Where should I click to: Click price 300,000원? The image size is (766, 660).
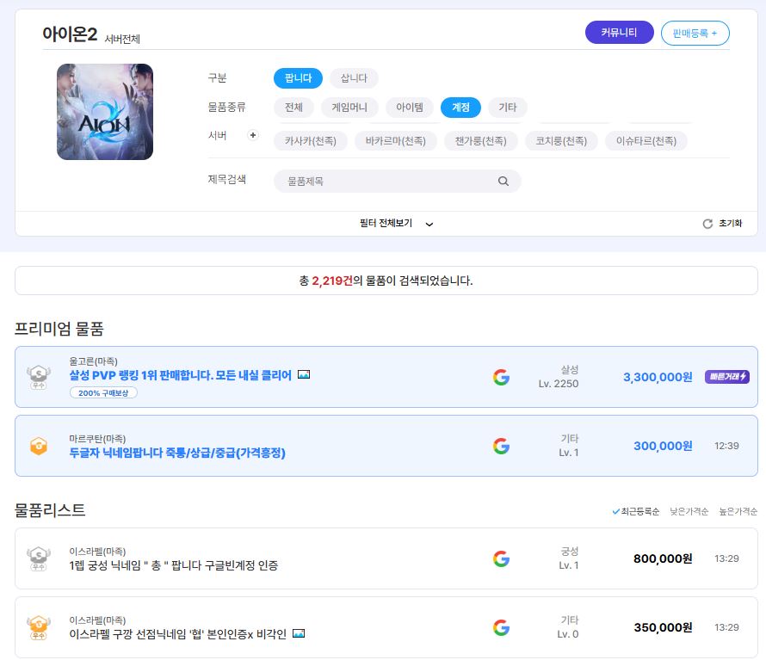click(x=663, y=446)
